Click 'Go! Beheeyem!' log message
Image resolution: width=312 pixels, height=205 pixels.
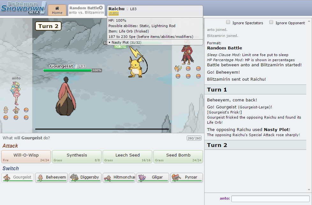(223, 72)
